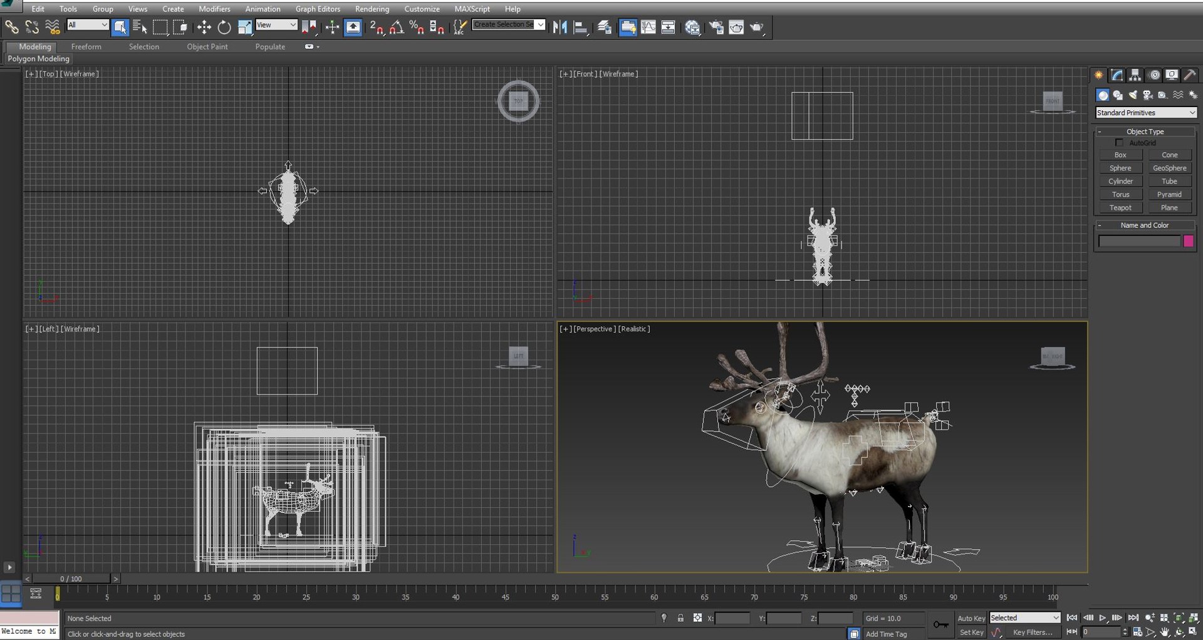Viewport: 1203px width, 640px height.
Task: Click the Box primitive button
Action: coord(1120,155)
